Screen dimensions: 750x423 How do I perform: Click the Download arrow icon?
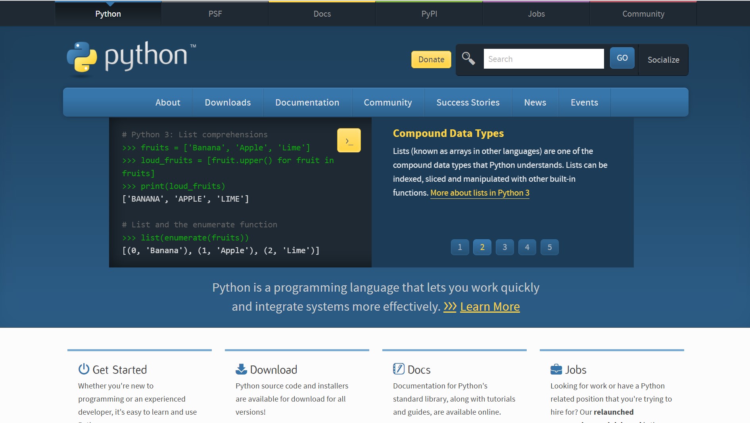[241, 369]
